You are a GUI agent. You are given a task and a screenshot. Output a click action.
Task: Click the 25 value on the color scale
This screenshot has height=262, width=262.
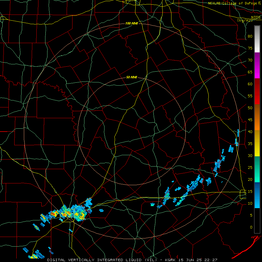(x=250, y=168)
